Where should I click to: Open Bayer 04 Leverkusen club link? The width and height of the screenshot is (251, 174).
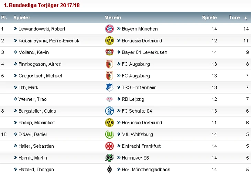(144, 52)
